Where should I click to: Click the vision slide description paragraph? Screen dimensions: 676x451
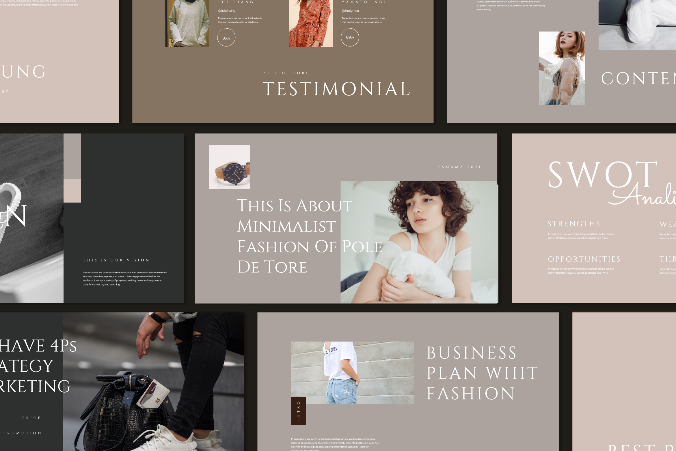[x=125, y=279]
